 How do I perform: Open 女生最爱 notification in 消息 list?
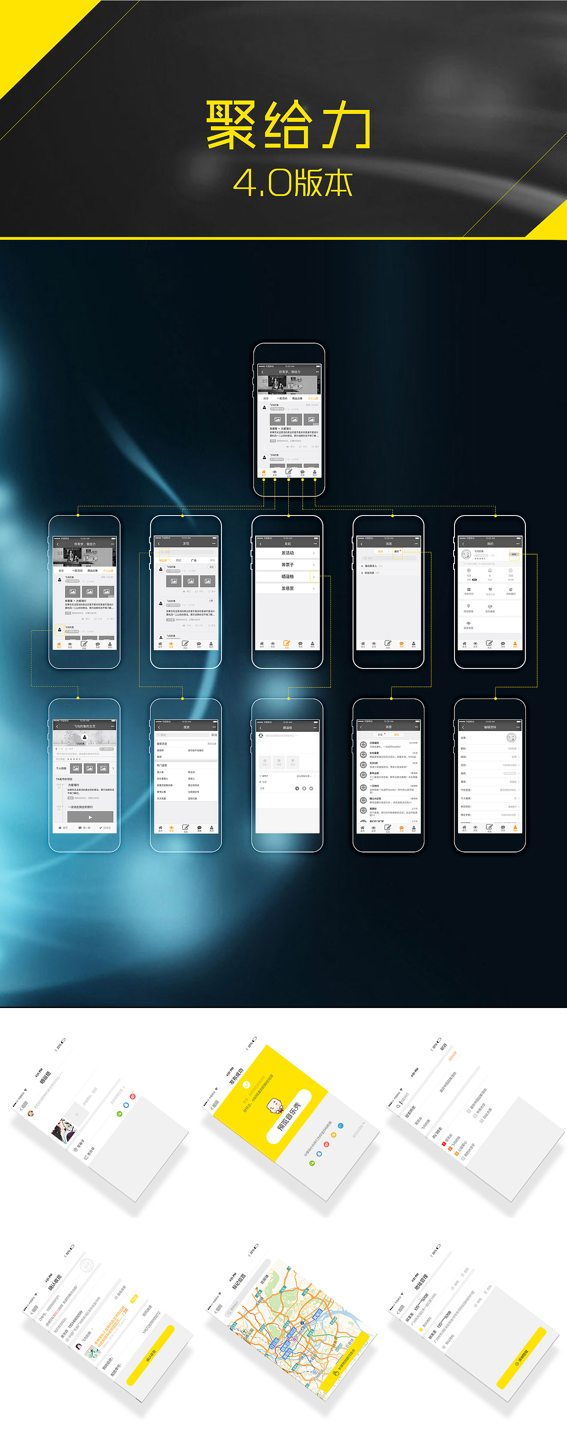point(388,755)
